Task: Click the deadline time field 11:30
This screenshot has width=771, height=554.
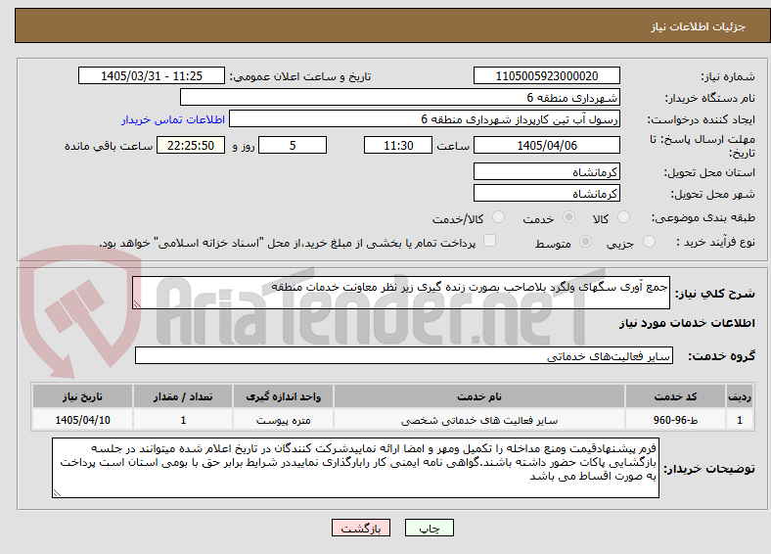Action: (398, 145)
